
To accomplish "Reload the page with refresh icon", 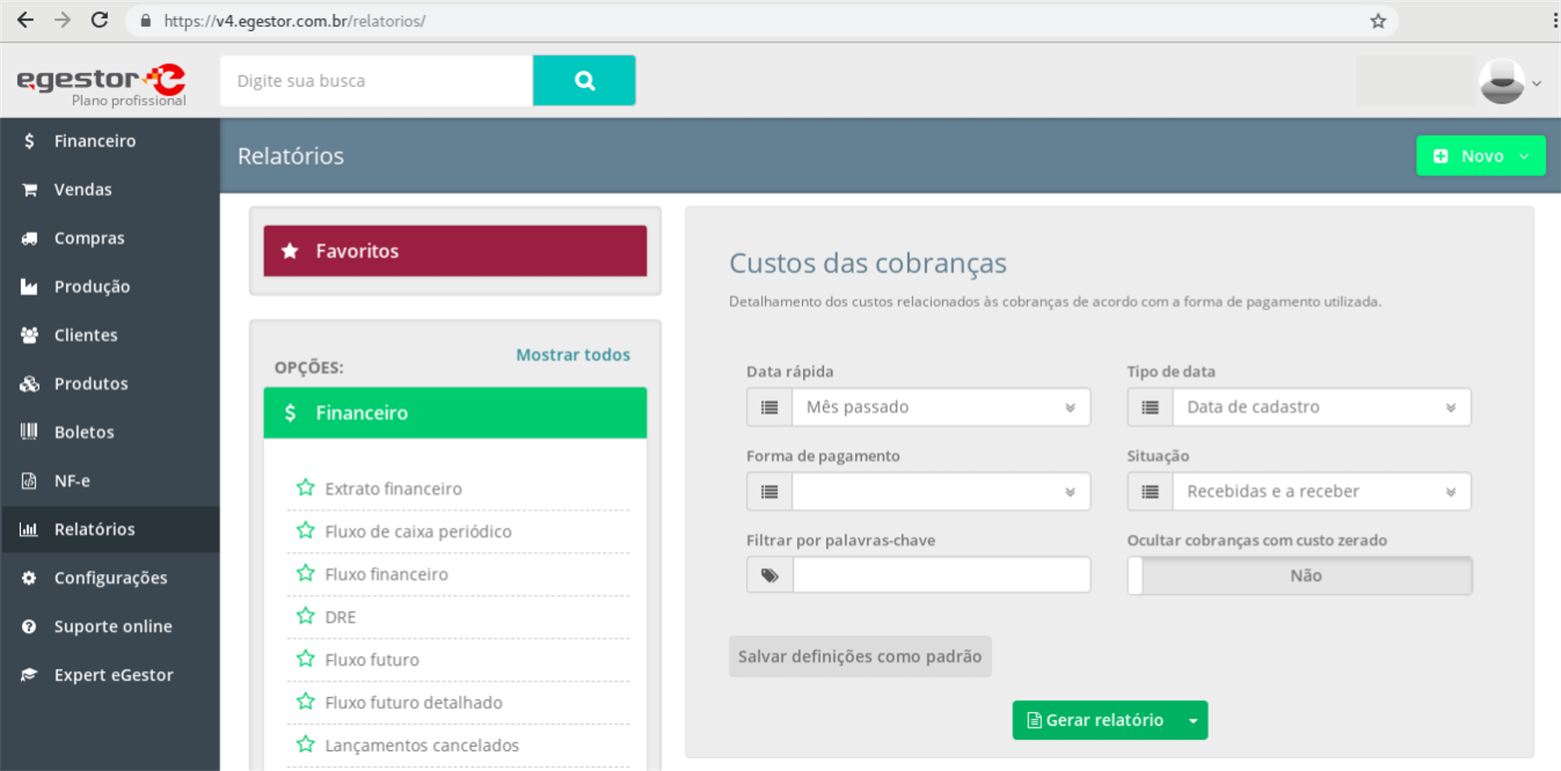I will tap(100, 20).
